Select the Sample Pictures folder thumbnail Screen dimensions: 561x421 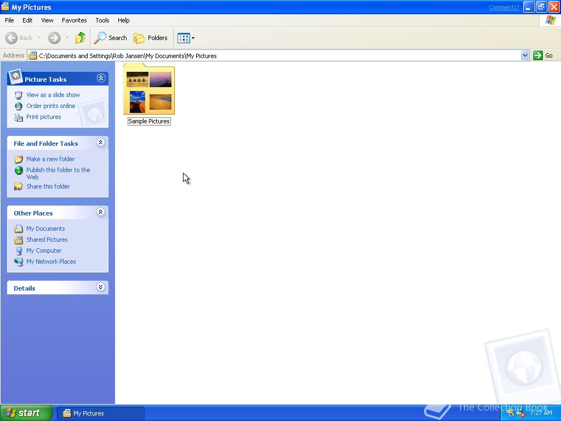pos(149,89)
